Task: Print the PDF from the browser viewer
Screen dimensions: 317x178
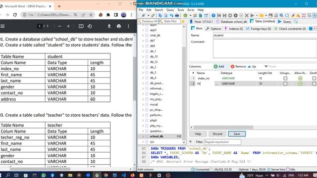Action: (x=119, y=26)
